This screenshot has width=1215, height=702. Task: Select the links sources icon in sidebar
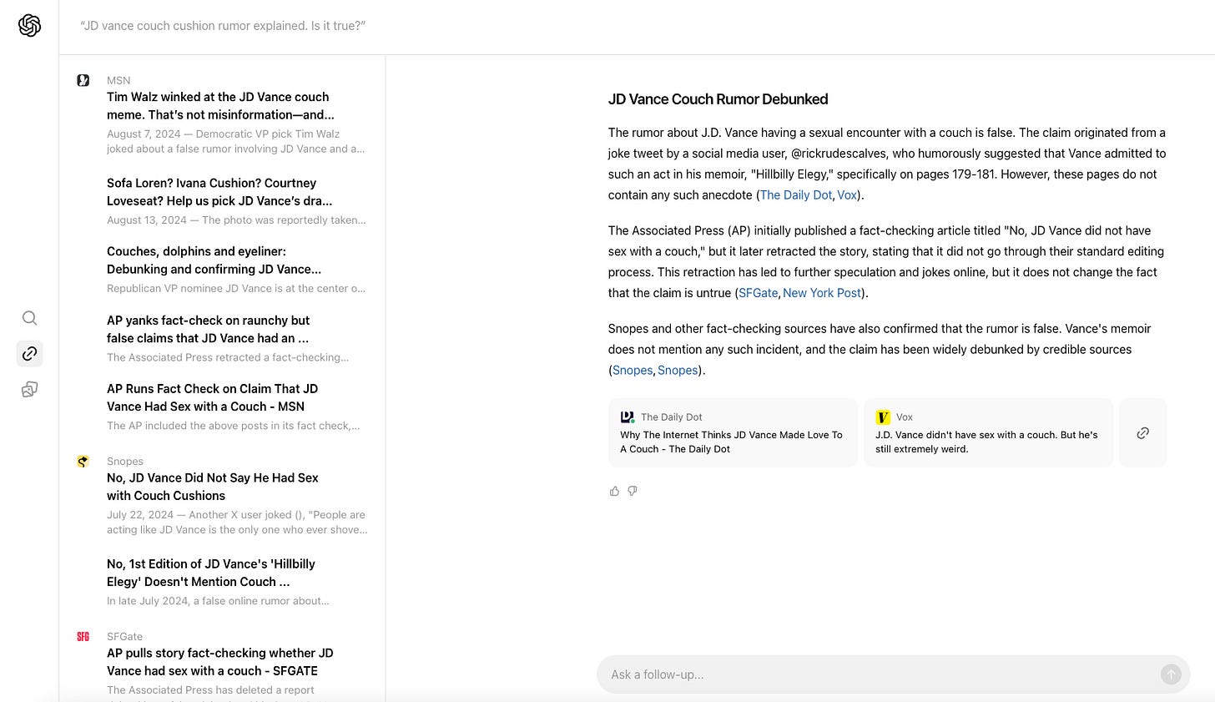pos(29,353)
